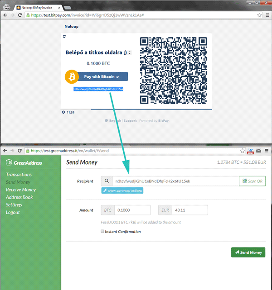Click the Recipient address input field
The width and height of the screenshot is (272, 290).
(x=175, y=181)
